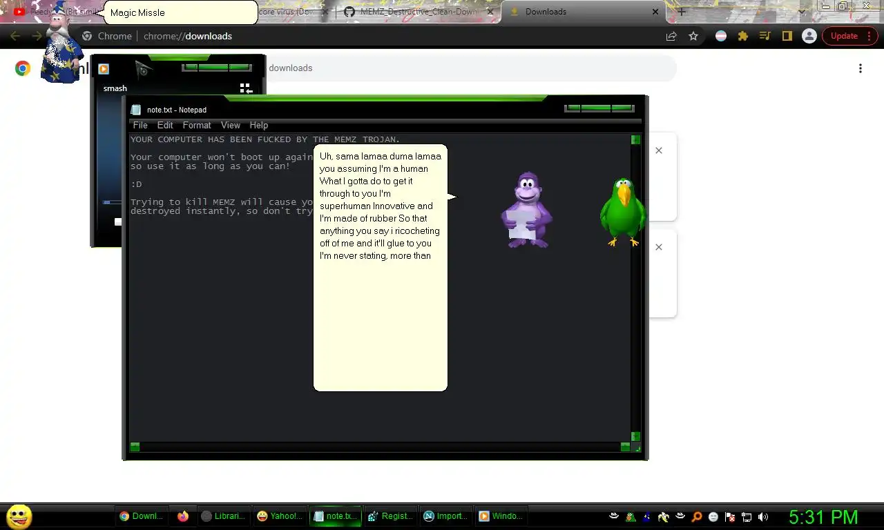Launch Firefox from the taskbar
884x530 pixels.
click(183, 516)
